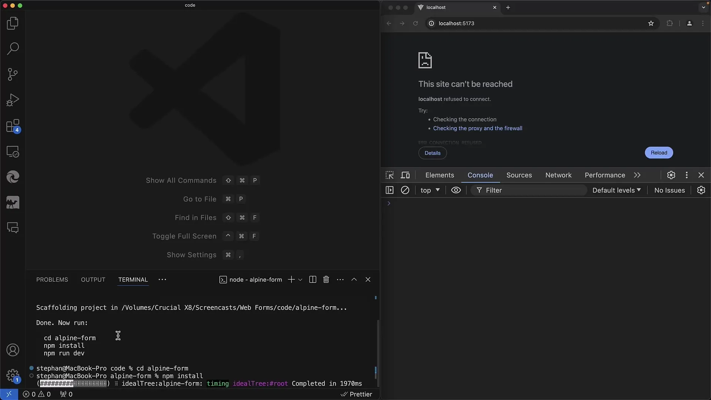Viewport: 711px width, 400px height.
Task: Click the console top-level filter dropdown
Action: point(430,190)
